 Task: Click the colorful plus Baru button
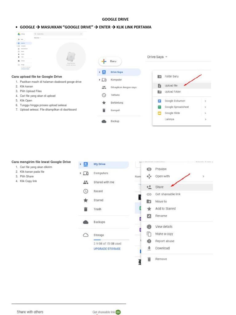110,61
